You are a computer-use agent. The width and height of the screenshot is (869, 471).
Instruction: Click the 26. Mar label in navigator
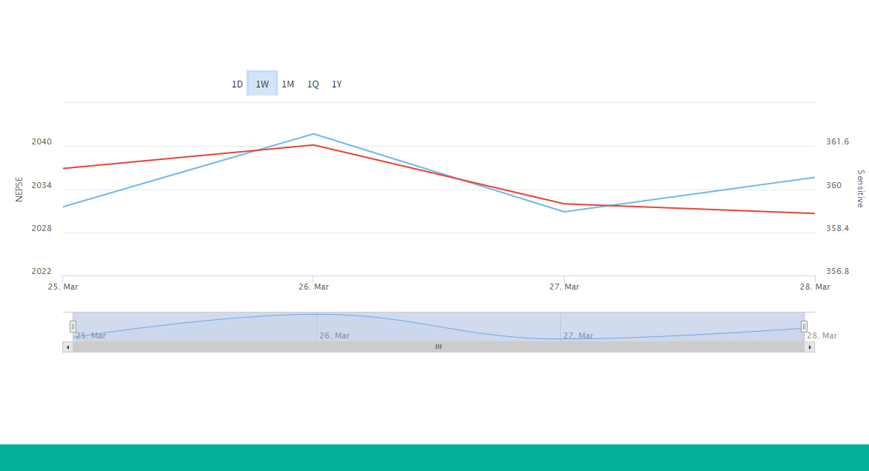[334, 335]
